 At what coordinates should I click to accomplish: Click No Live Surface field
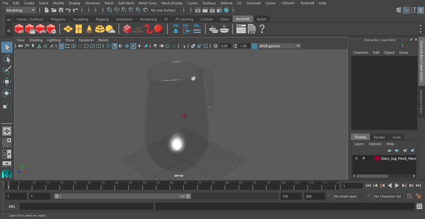(x=165, y=10)
